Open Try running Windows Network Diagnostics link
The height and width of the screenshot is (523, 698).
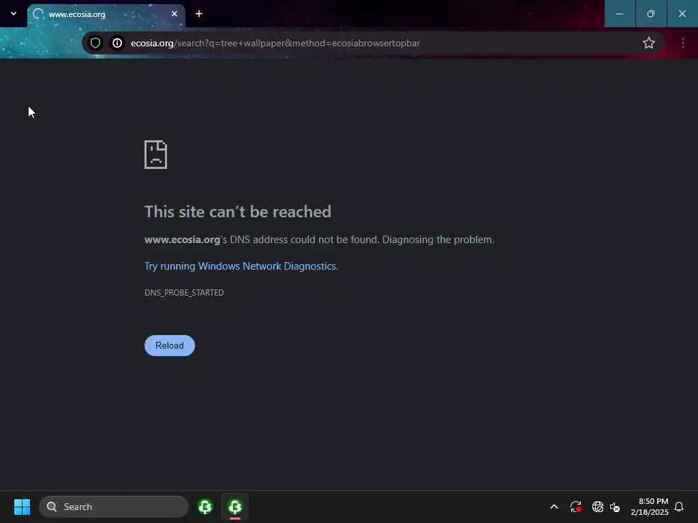[241, 266]
